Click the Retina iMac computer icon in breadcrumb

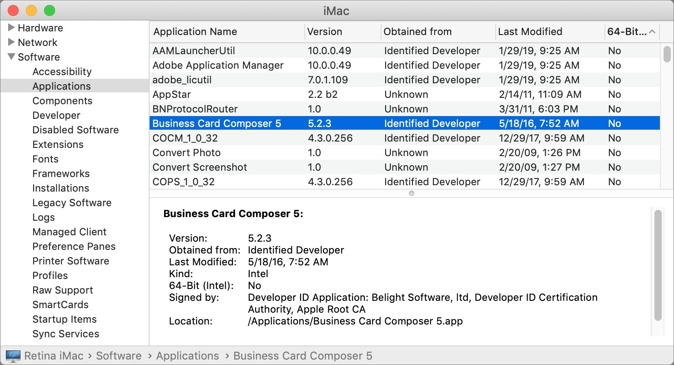click(13, 355)
